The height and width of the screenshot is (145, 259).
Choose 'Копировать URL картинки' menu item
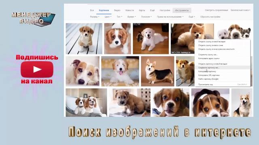tap(222, 75)
